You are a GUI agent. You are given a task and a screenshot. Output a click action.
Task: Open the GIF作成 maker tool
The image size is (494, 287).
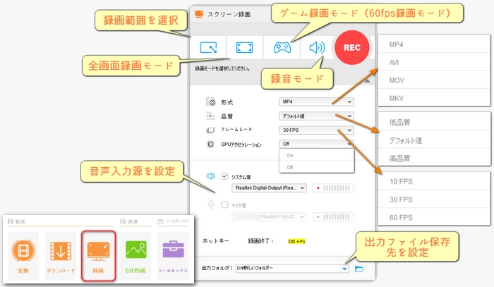[135, 254]
